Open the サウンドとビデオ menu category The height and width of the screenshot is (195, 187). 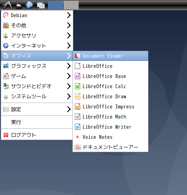point(37,86)
